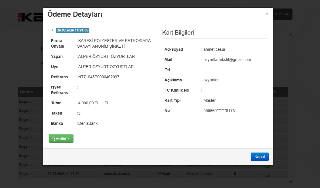Click the 26.03.2026 16:21:06 date badge
The width and height of the screenshot is (320, 188).
[x=73, y=30]
